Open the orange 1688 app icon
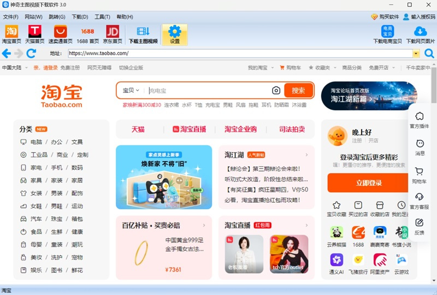Viewport: 437px width, 295px height. click(x=358, y=232)
